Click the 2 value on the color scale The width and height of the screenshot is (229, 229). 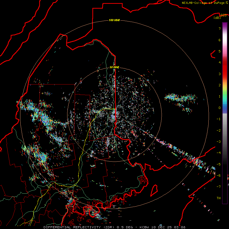click(x=220, y=85)
